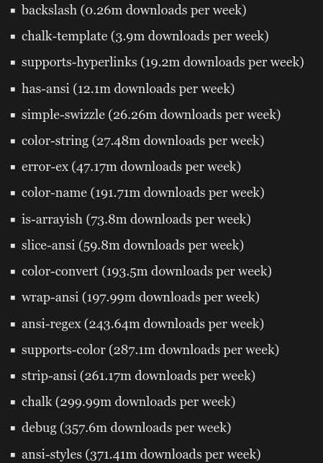Click the strip-ansi list entry
This screenshot has width=323, height=463.
138,376
